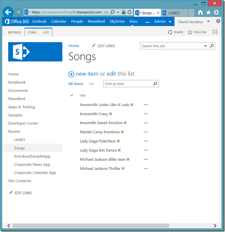Switch to BROWSE ribbon tab

(x=14, y=32)
